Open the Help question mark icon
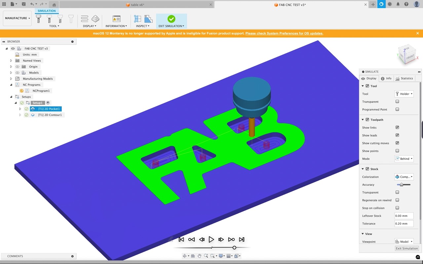Screen dimensions: 423x264 pos(406,4)
